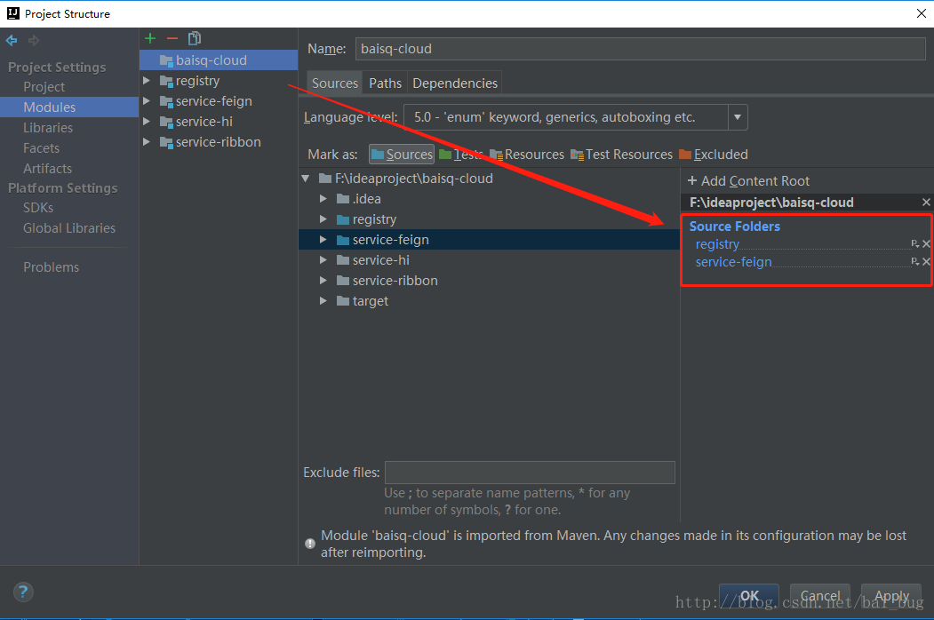Click the green plus add module icon

(x=150, y=39)
